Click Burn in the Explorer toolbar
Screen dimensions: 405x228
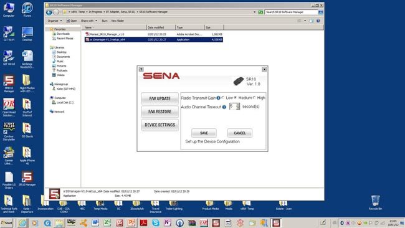(105, 21)
